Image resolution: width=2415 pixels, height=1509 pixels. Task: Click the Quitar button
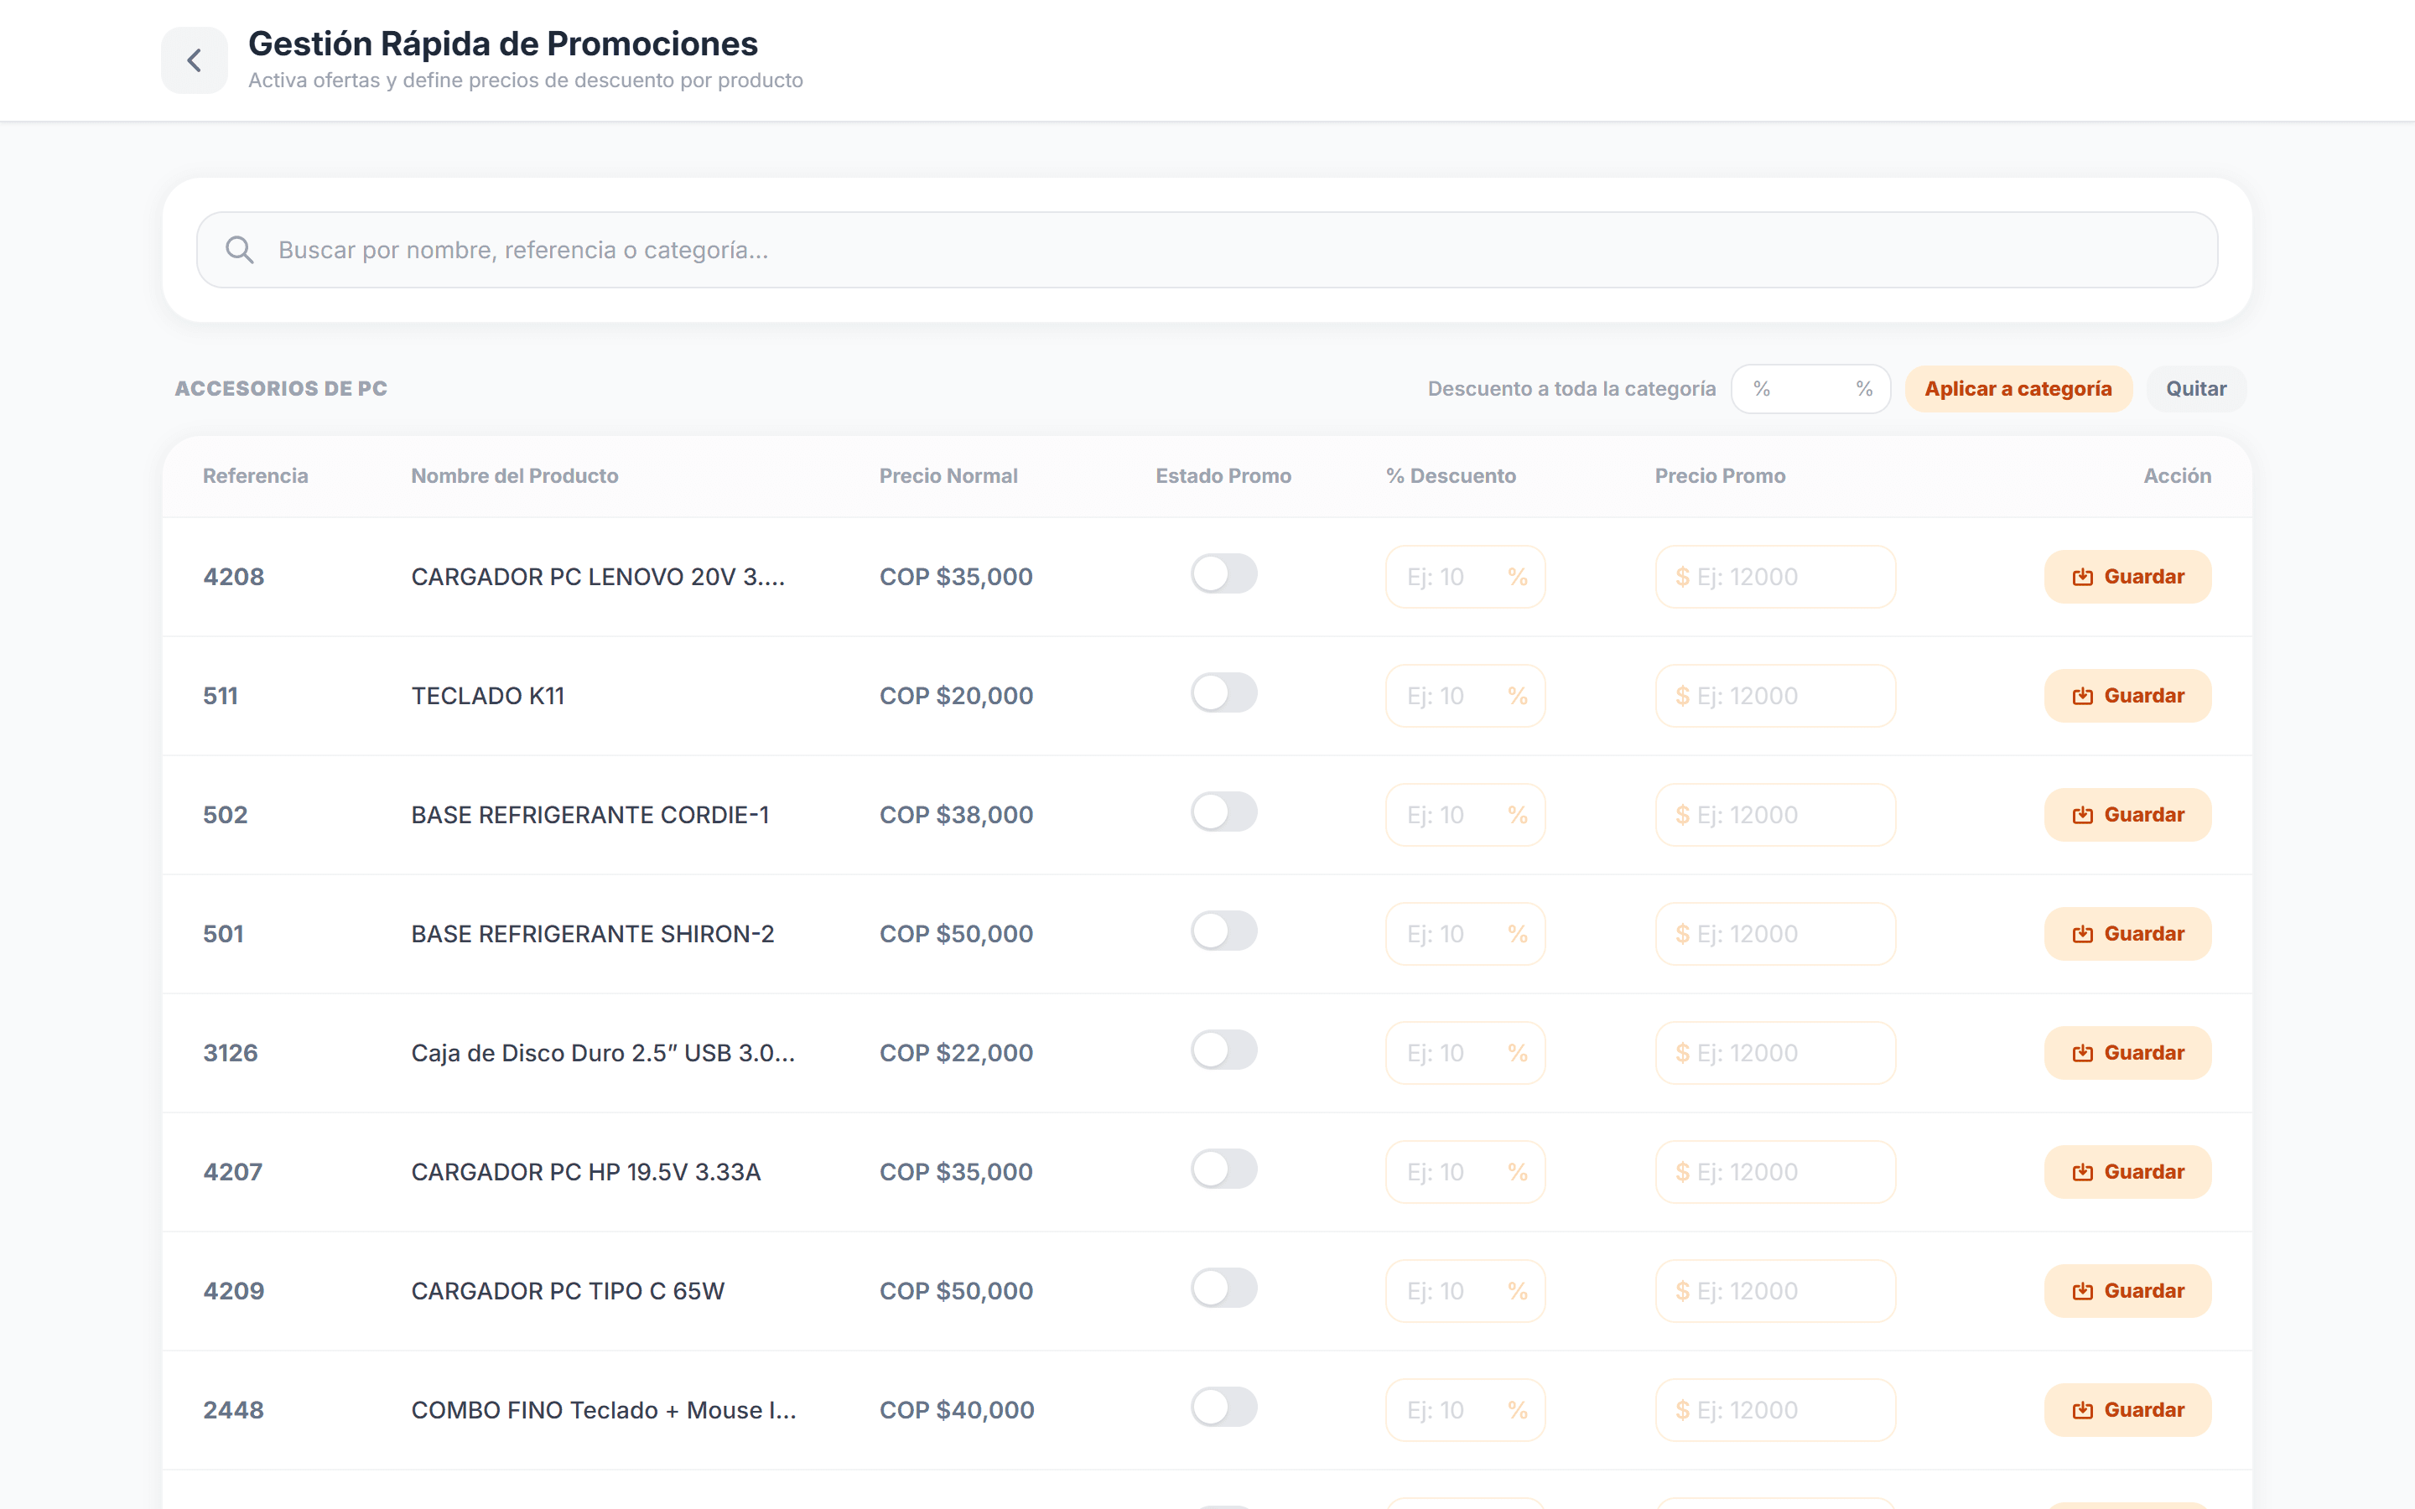[2195, 388]
